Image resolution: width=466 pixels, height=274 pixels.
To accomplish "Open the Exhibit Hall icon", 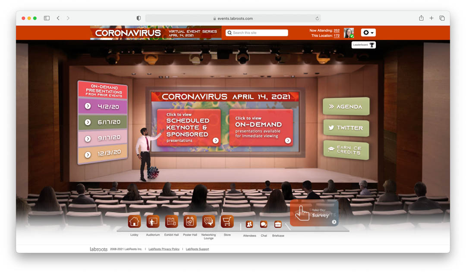I will tap(171, 221).
